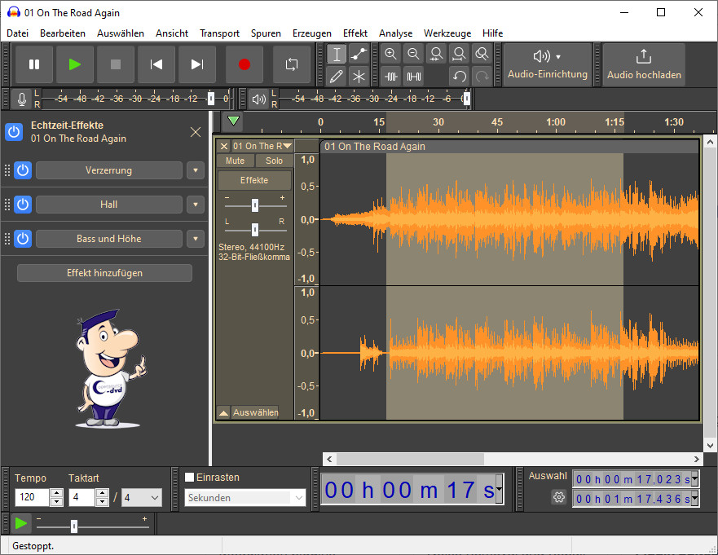718x555 pixels.
Task: Click the Zoom In magnifier icon
Action: pyautogui.click(x=391, y=54)
